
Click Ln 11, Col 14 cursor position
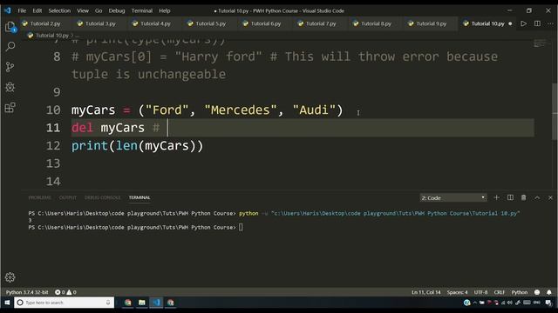pyautogui.click(x=426, y=292)
